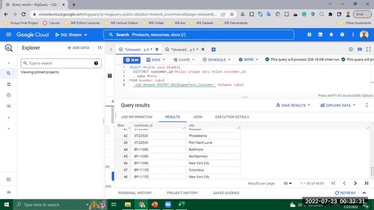Click the BigQuery logo icon in sidebar

click(x=9, y=48)
